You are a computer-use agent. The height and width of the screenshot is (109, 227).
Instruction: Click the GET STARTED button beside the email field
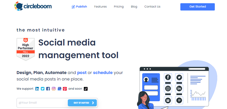point(82,103)
